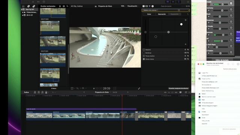
Task: Toggle the inspector panel layout button in title bar
Action: pyautogui.click(x=178, y=2)
